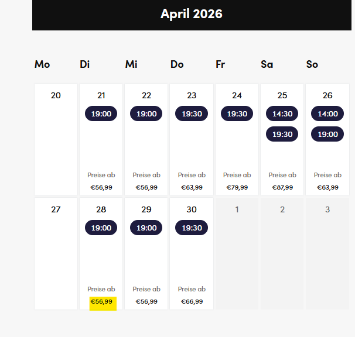Image resolution: width=355 pixels, height=337 pixels.
Task: Click the greyed-out May 1 day cell
Action: tap(237, 253)
